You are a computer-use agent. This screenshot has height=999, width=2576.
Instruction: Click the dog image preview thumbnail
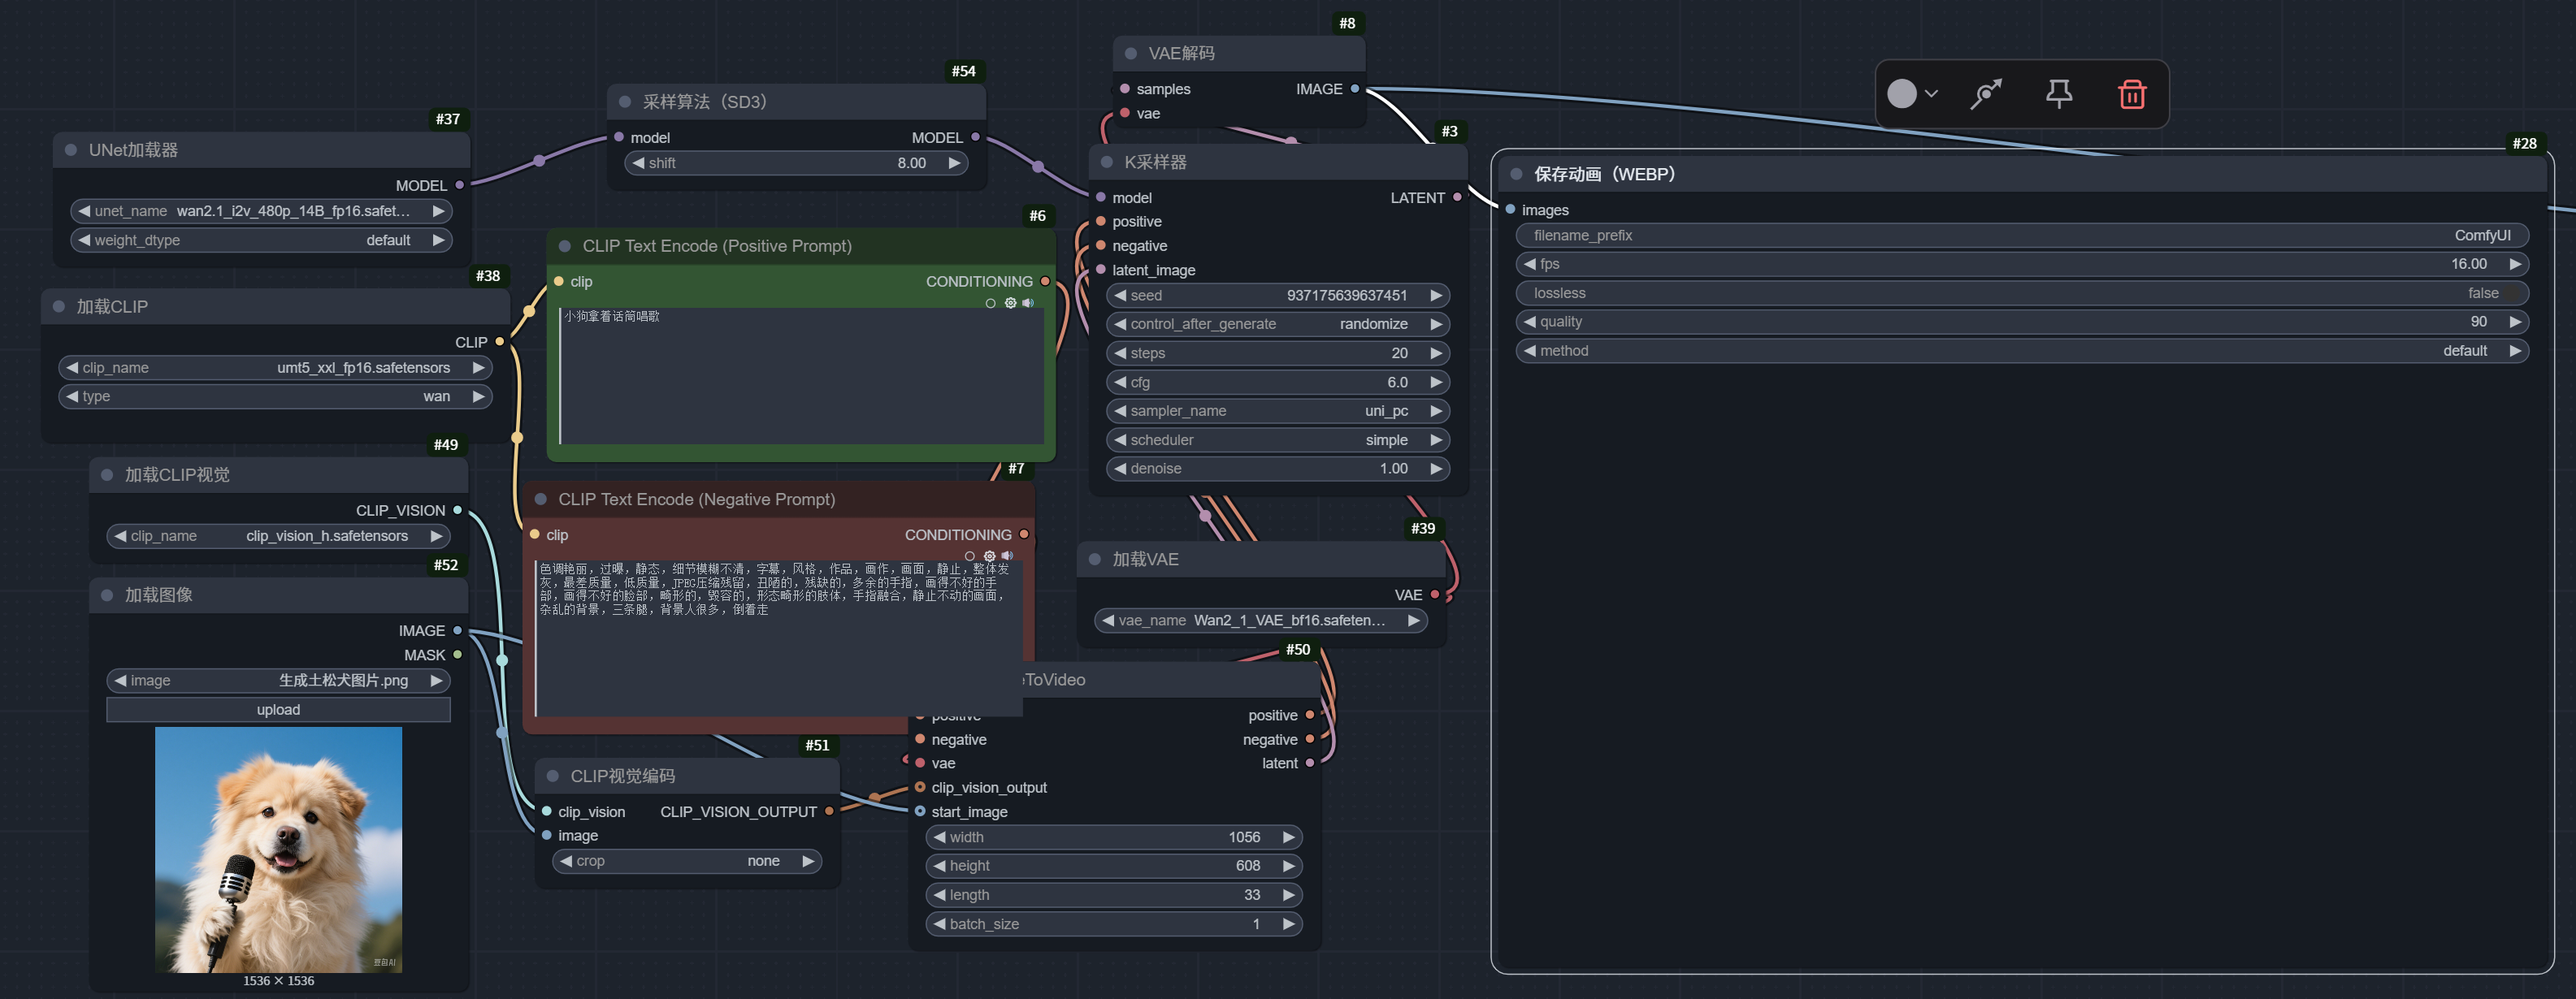[278, 850]
